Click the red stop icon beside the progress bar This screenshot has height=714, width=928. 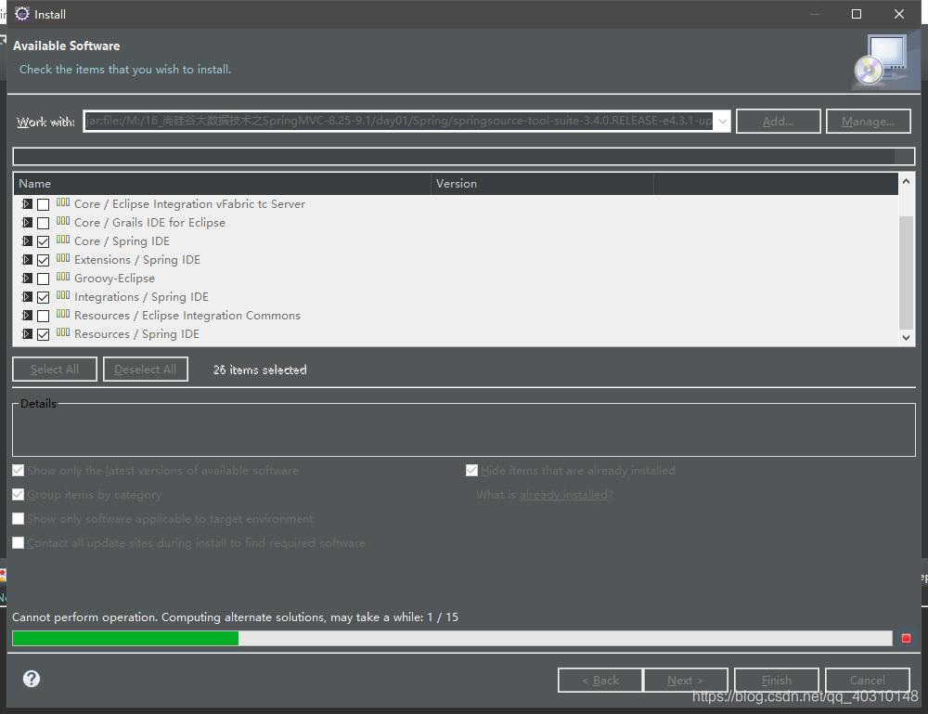coord(907,638)
